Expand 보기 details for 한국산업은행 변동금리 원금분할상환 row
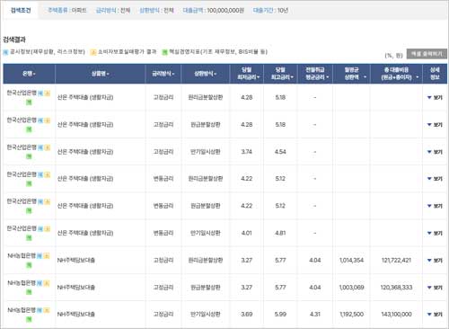 coord(435,206)
